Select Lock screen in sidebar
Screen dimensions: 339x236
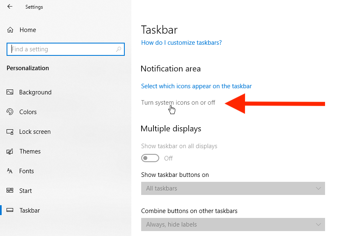click(35, 132)
